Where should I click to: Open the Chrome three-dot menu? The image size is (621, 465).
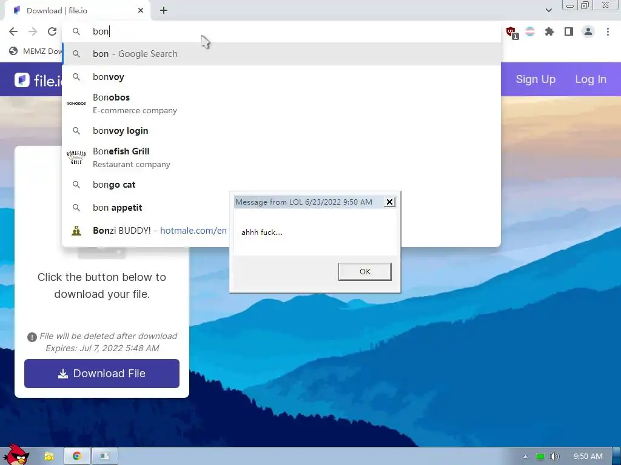608,31
